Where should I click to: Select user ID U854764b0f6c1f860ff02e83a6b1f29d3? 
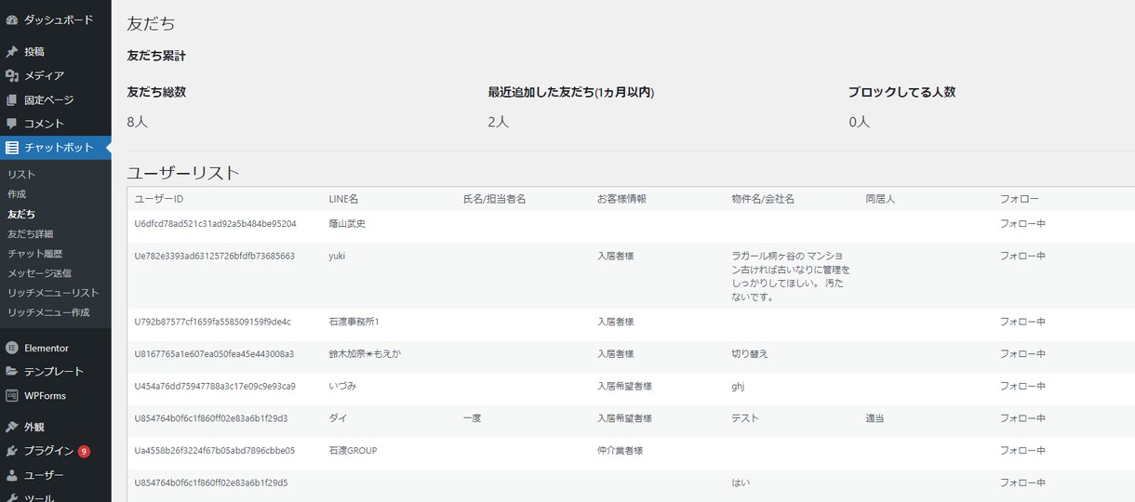pyautogui.click(x=211, y=418)
